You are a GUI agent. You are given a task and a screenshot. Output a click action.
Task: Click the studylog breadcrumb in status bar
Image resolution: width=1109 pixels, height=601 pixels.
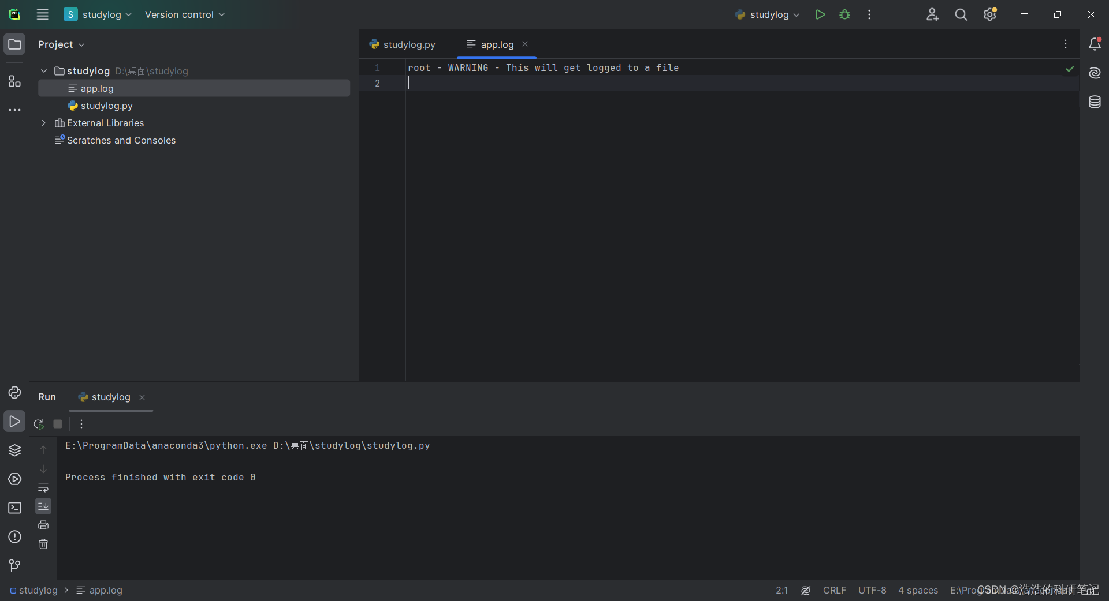[x=34, y=590]
